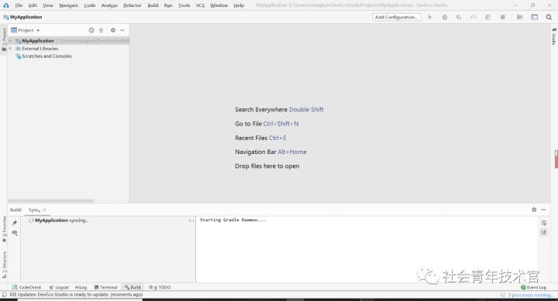This screenshot has height=301, width=558.
Task: Click tool window toggle icon in status bar
Action: [5, 295]
